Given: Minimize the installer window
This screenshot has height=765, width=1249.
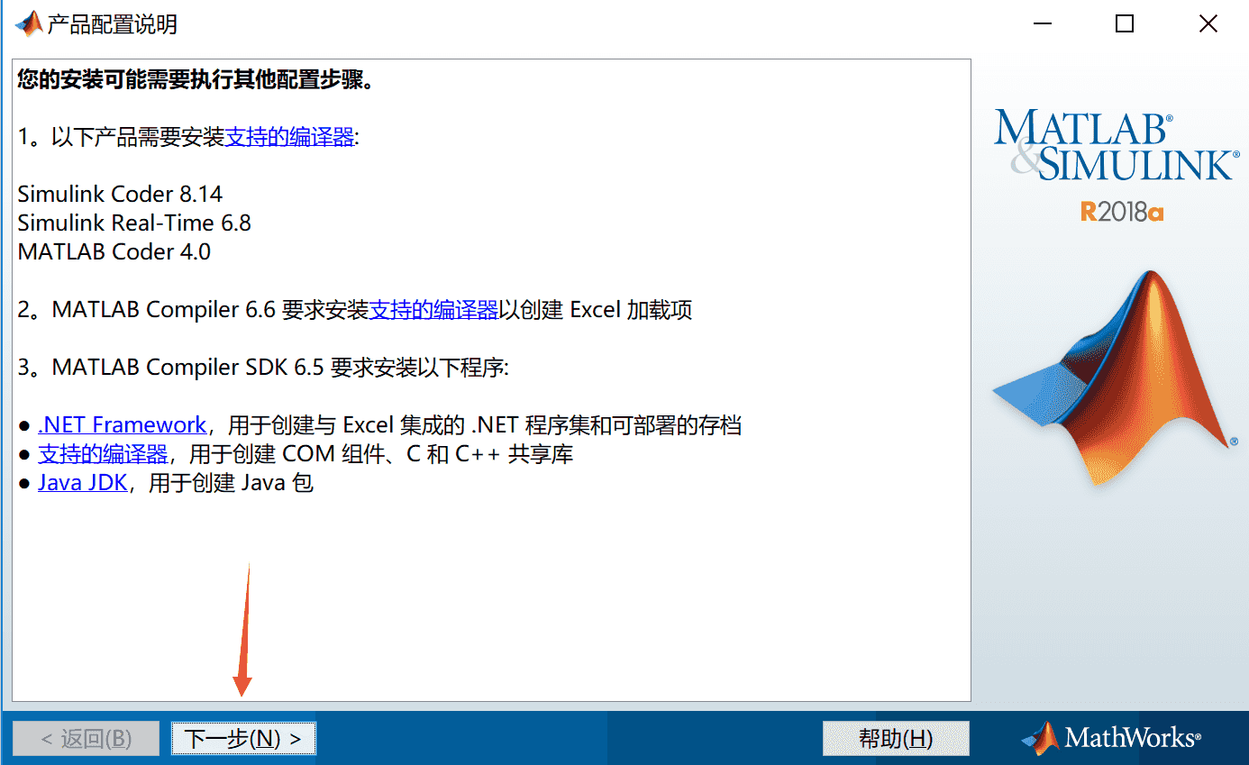Looking at the screenshot, I should [1042, 24].
